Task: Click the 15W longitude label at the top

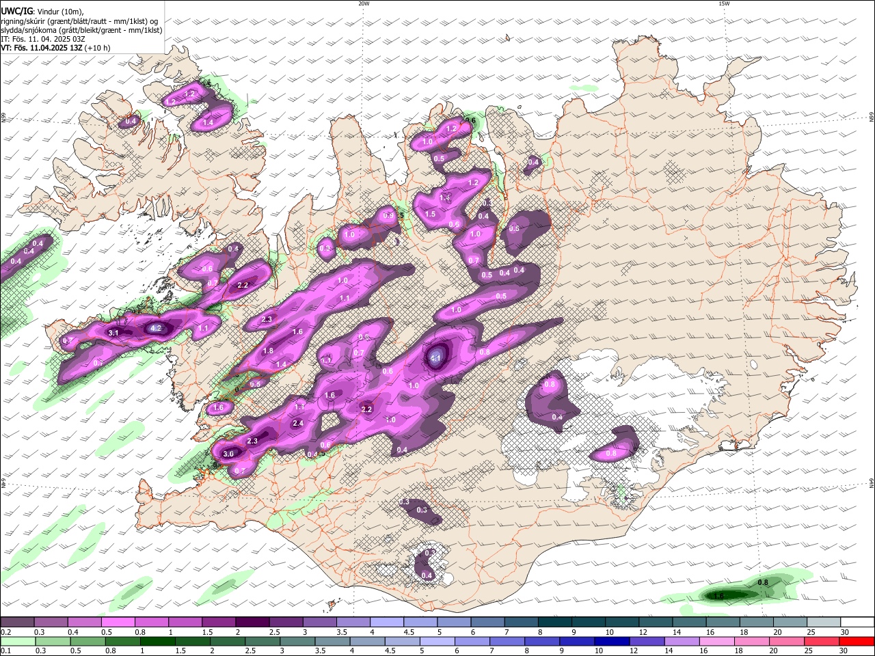Action: [724, 3]
